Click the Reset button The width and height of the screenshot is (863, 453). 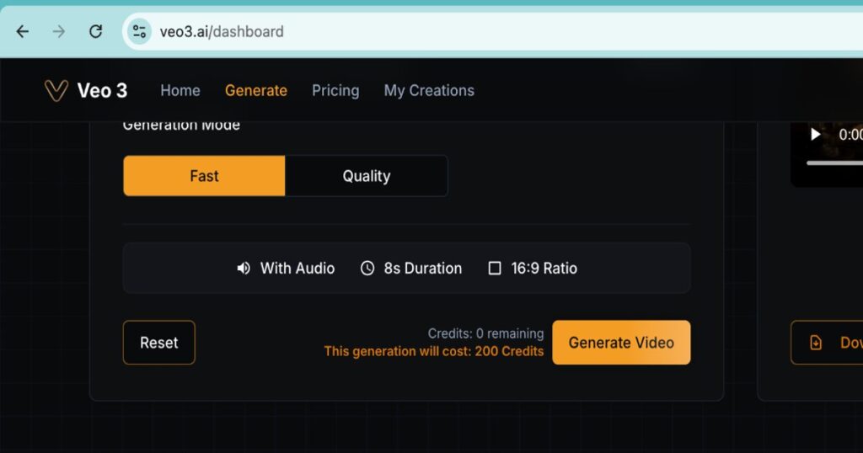click(159, 343)
